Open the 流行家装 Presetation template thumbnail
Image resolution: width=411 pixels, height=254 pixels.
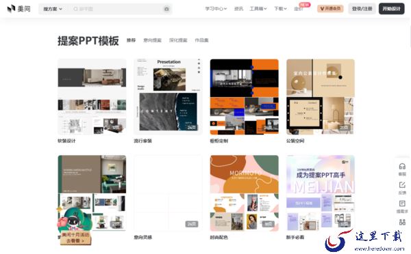tap(168, 97)
